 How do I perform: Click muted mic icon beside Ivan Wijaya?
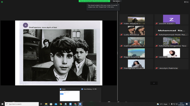coord(121,24)
